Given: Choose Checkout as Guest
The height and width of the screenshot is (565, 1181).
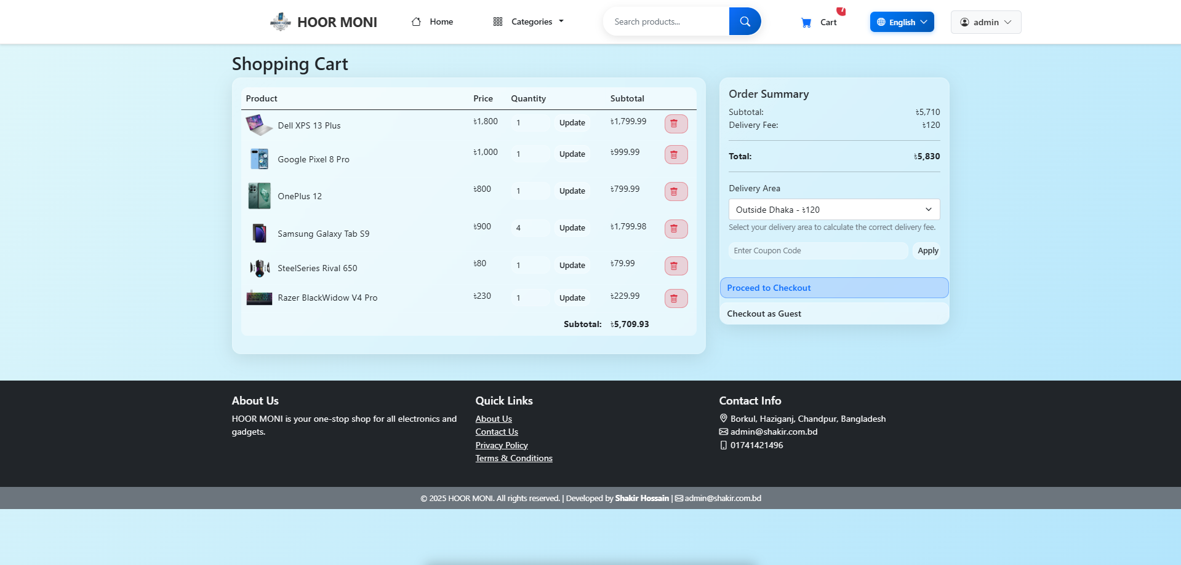Looking at the screenshot, I should click(x=834, y=314).
